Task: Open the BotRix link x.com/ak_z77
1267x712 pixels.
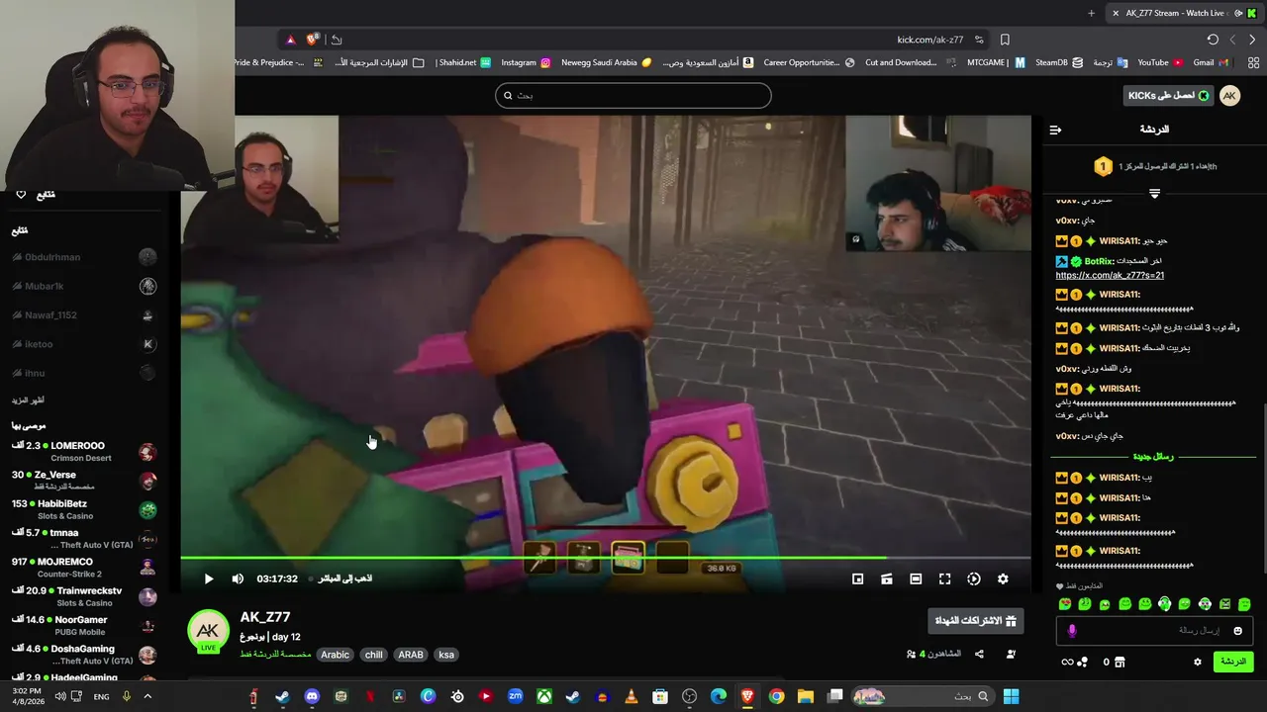Action: point(1110,275)
